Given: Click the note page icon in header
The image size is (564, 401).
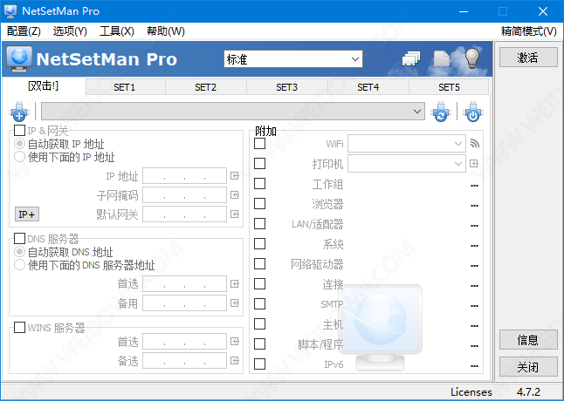Looking at the screenshot, I should click(x=442, y=58).
